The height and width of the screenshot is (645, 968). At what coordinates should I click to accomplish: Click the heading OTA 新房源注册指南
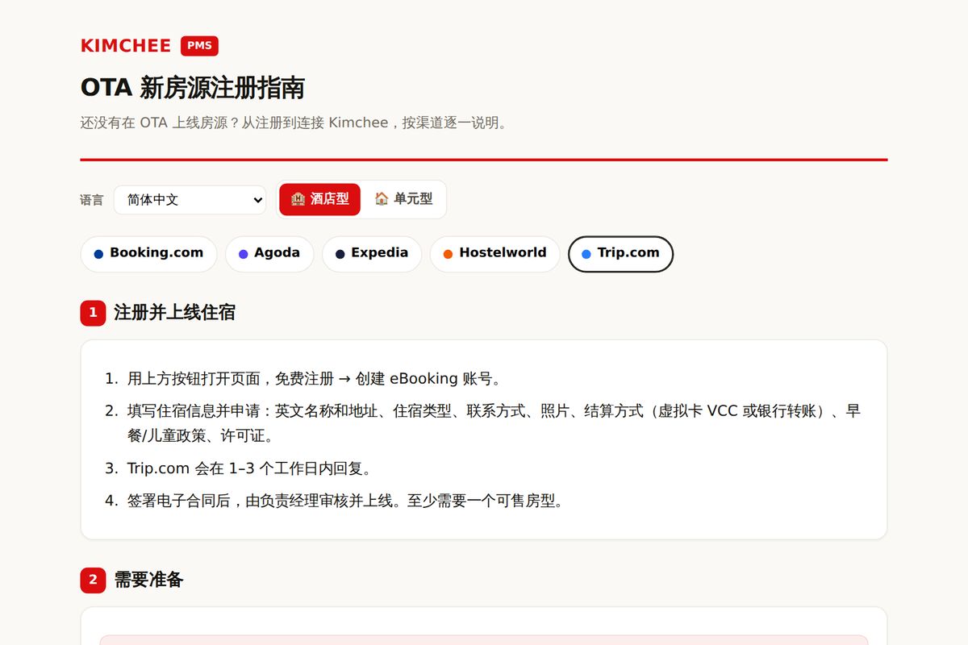click(x=193, y=88)
